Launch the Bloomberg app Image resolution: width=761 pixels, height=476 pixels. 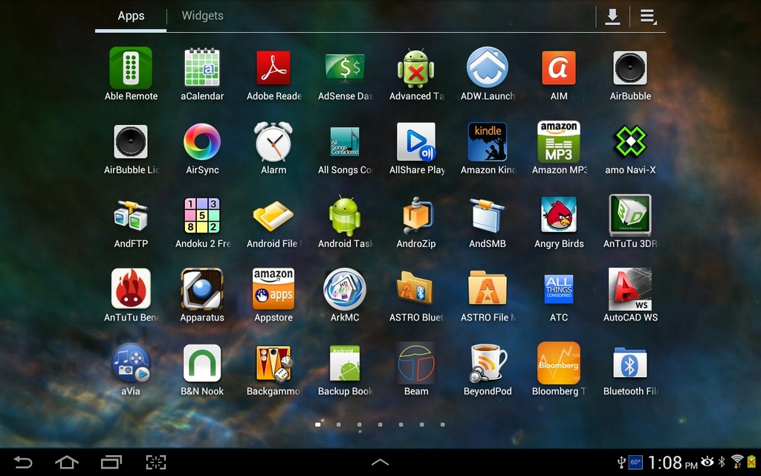(x=559, y=363)
